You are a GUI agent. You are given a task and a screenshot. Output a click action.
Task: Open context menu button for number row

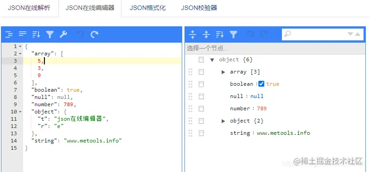(201, 108)
